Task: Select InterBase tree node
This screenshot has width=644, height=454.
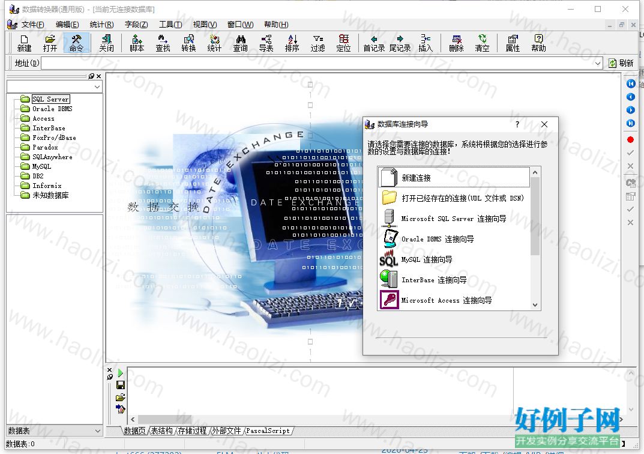Action: (49, 128)
